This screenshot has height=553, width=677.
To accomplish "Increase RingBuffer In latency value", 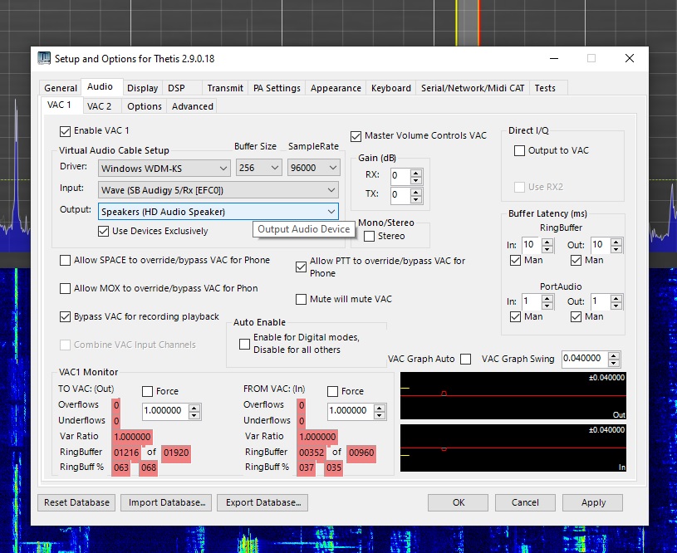I will 549,242.
